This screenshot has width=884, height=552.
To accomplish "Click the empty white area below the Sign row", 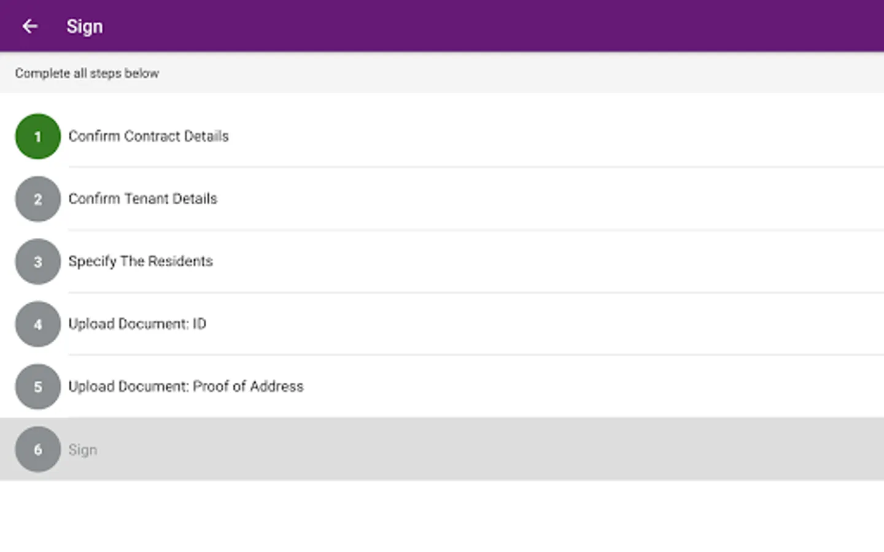I will 442,516.
